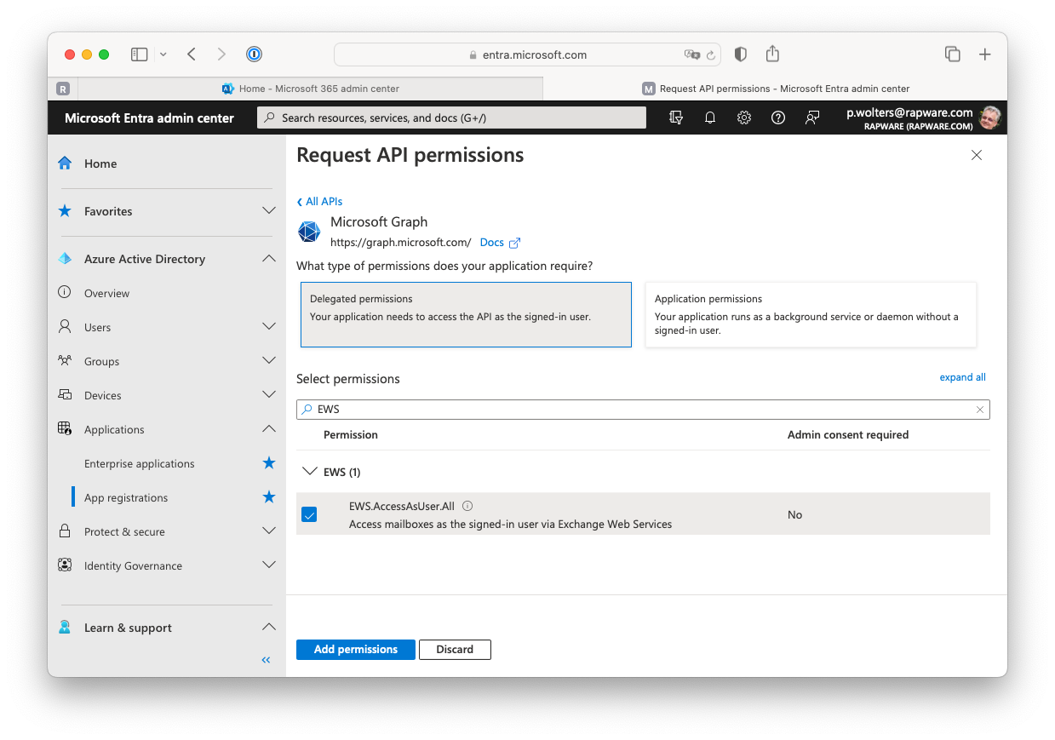Reload the page with the refresh icon
This screenshot has width=1055, height=740.
coord(710,54)
